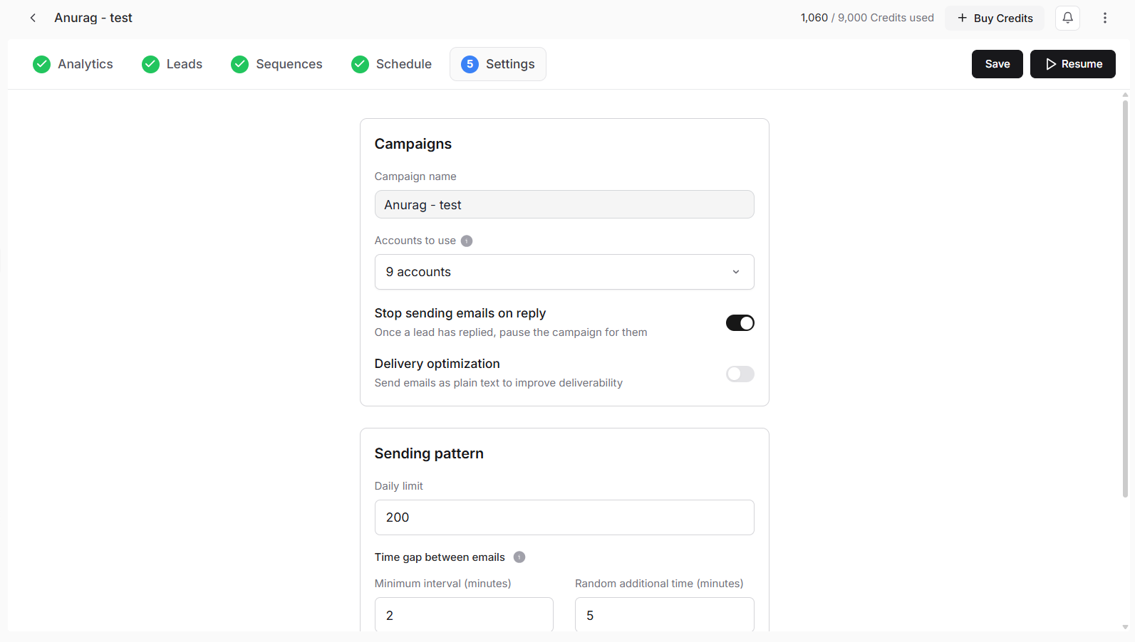1135x642 pixels.
Task: Click the Buy Credits button
Action: pyautogui.click(x=995, y=18)
